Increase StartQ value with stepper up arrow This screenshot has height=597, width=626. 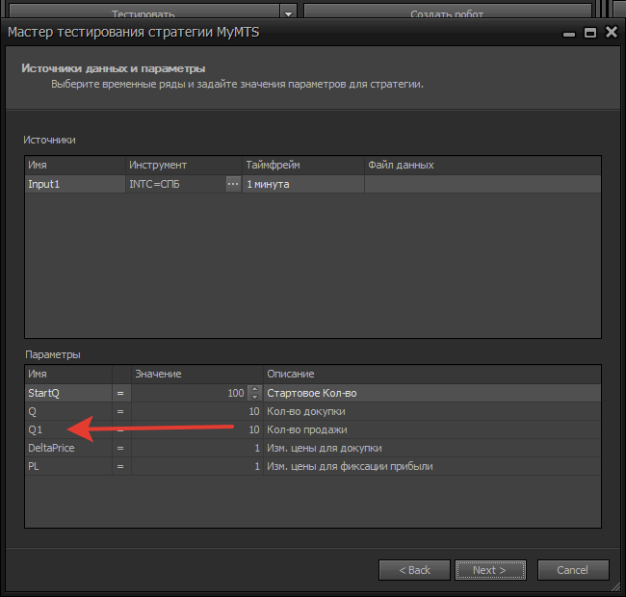click(x=254, y=389)
